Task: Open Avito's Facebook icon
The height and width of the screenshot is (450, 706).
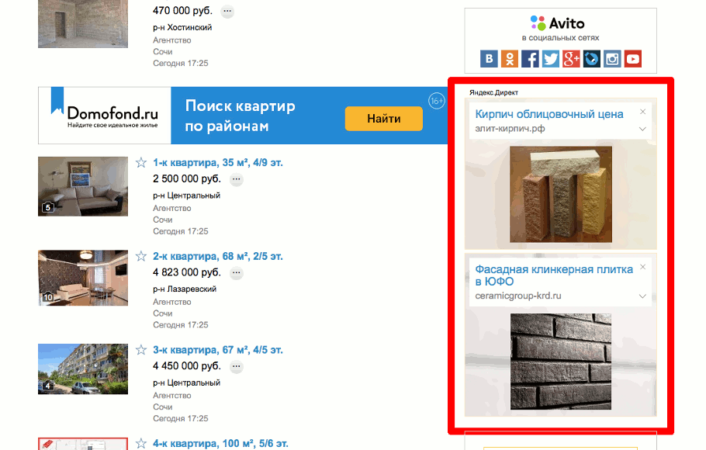Action: (x=530, y=58)
